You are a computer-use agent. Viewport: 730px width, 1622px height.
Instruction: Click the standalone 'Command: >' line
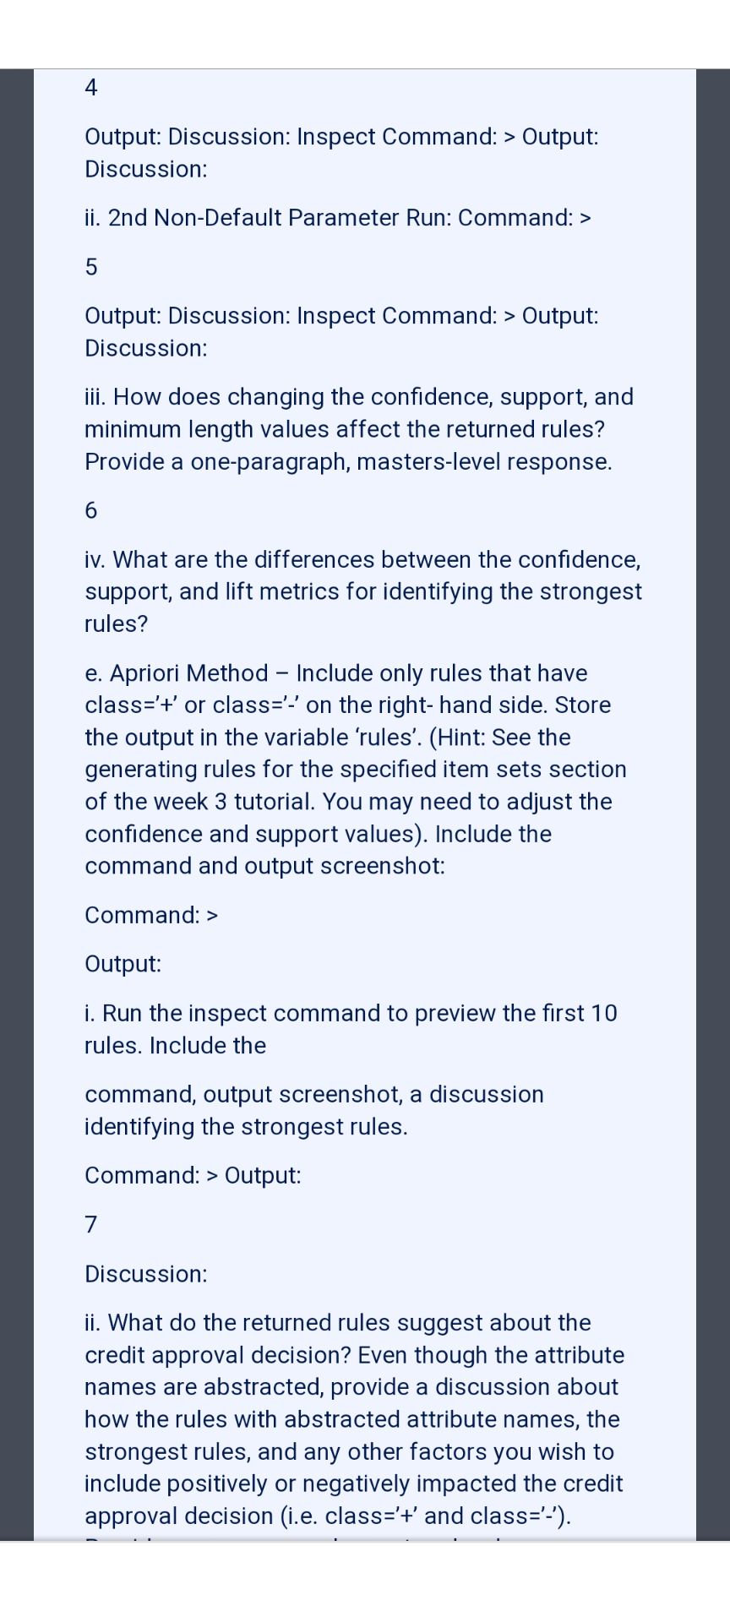pyautogui.click(x=152, y=915)
